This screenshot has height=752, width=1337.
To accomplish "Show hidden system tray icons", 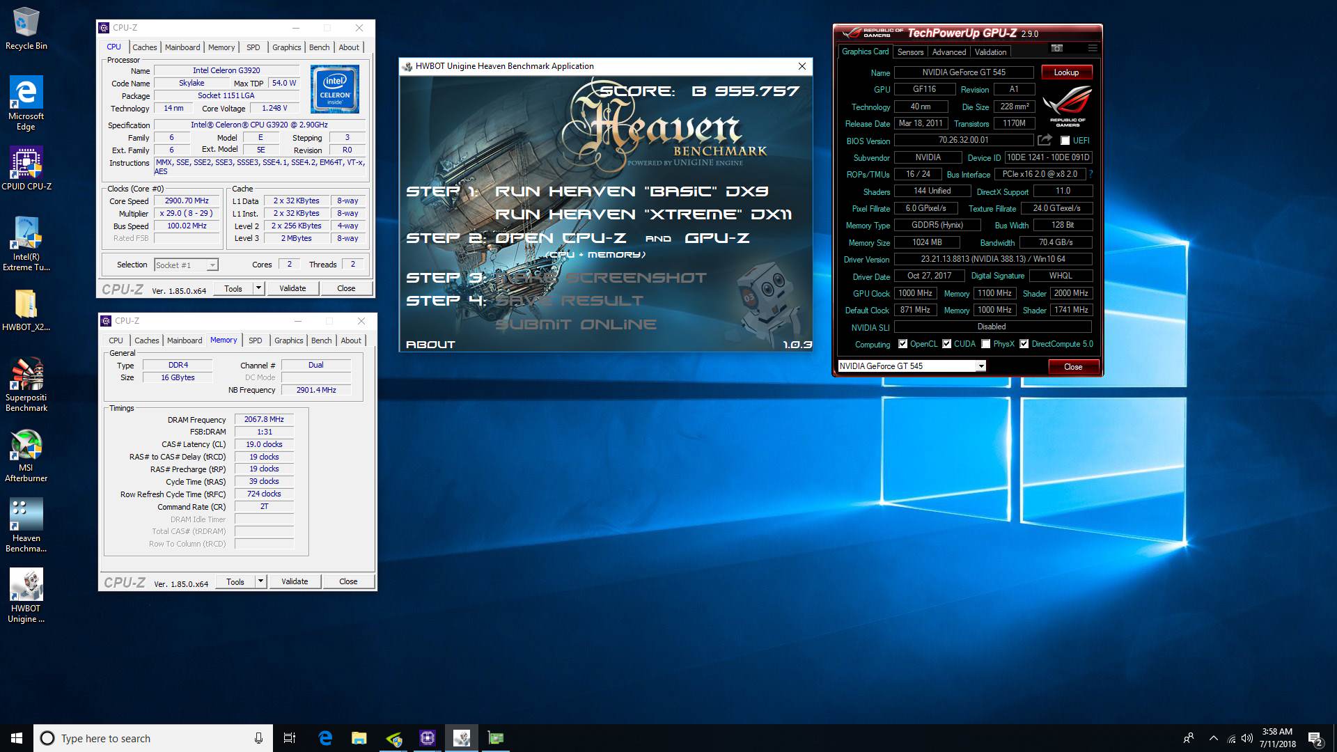I will coord(1214,738).
